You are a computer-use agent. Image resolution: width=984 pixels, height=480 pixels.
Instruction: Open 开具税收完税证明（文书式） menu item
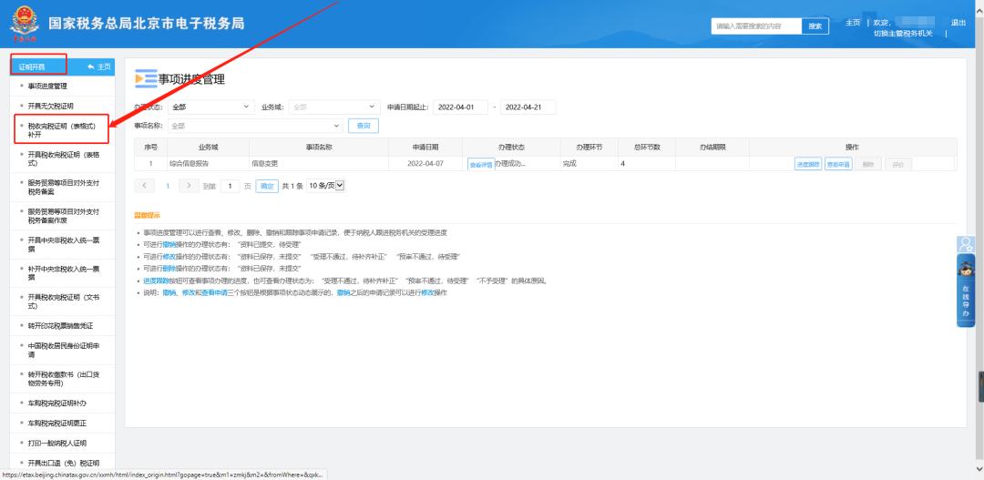(63, 301)
